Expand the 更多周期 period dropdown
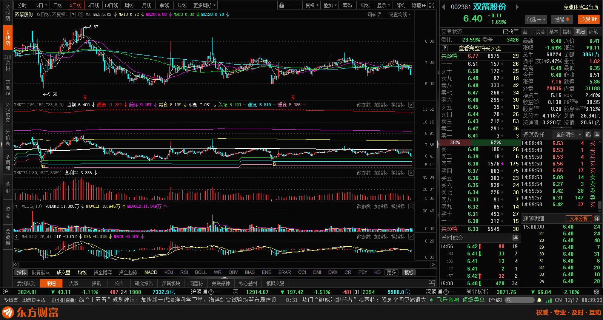This screenshot has height=320, width=603. pyautogui.click(x=204, y=5)
